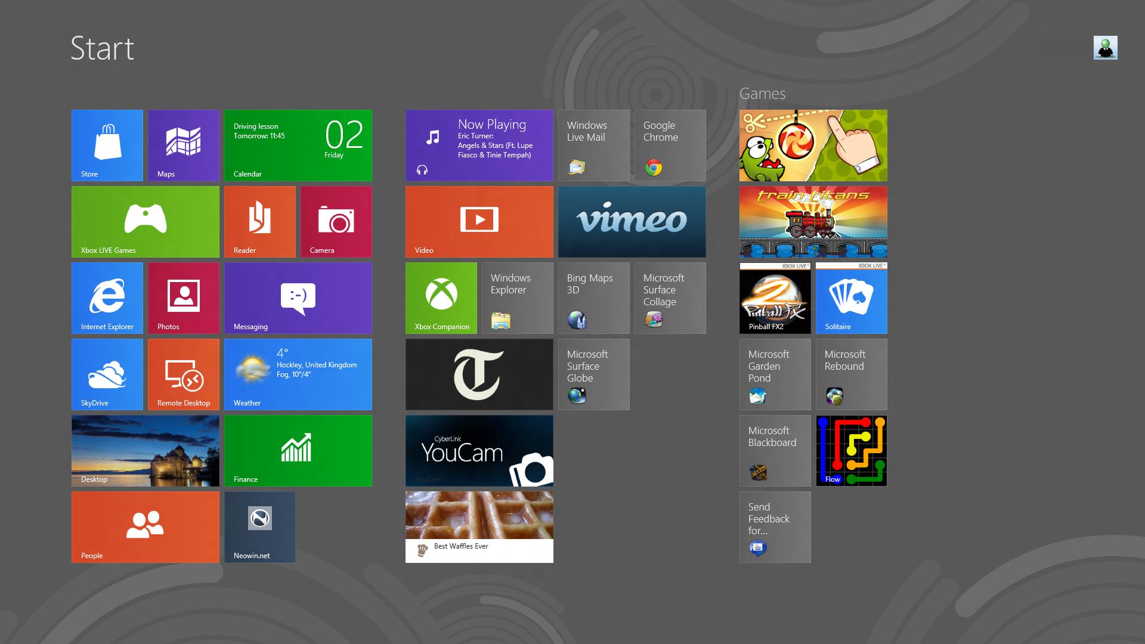Viewport: 1145px width, 644px height.
Task: Start Xbox LIVE Games
Action: pyautogui.click(x=145, y=221)
